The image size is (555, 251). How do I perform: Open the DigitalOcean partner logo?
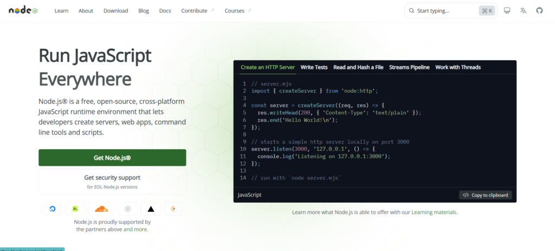[53, 209]
